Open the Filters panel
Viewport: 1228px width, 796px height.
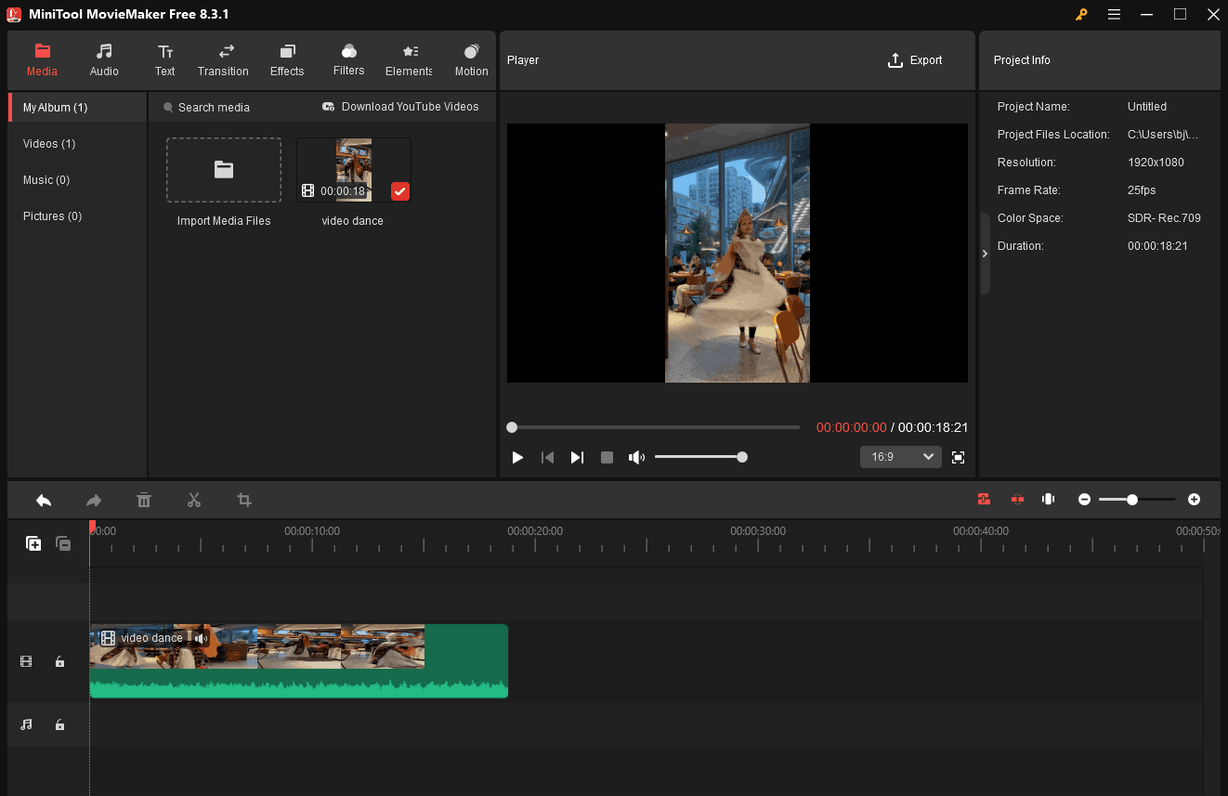[348, 59]
